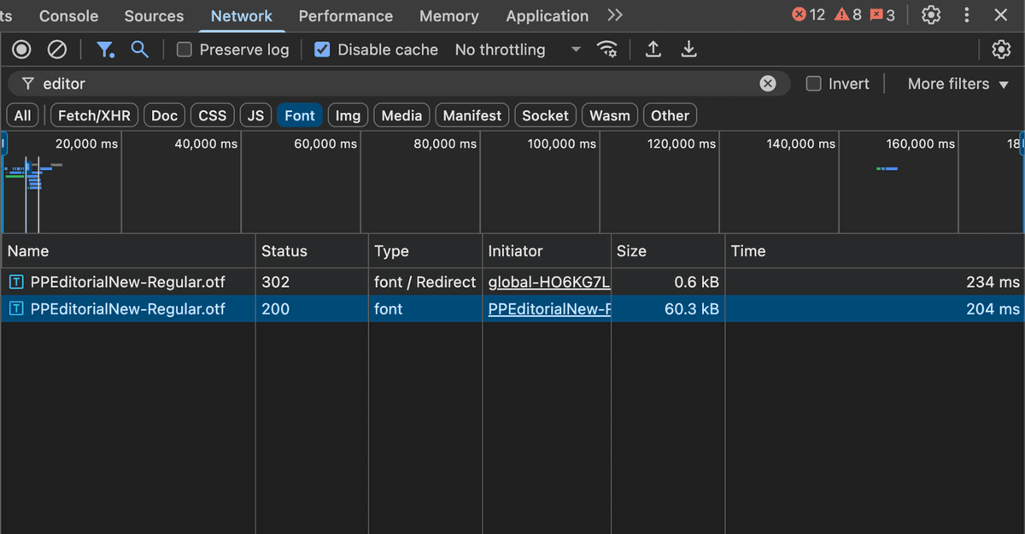Open PPEditorialNew initiator link in 200 row
The width and height of the screenshot is (1025, 534).
(x=549, y=308)
